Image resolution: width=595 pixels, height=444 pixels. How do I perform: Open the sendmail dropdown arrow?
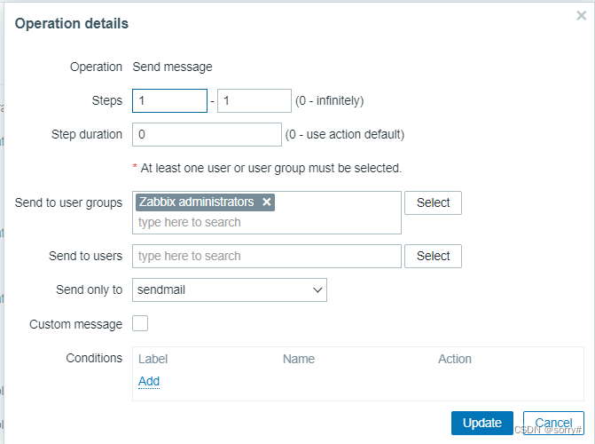pyautogui.click(x=317, y=290)
